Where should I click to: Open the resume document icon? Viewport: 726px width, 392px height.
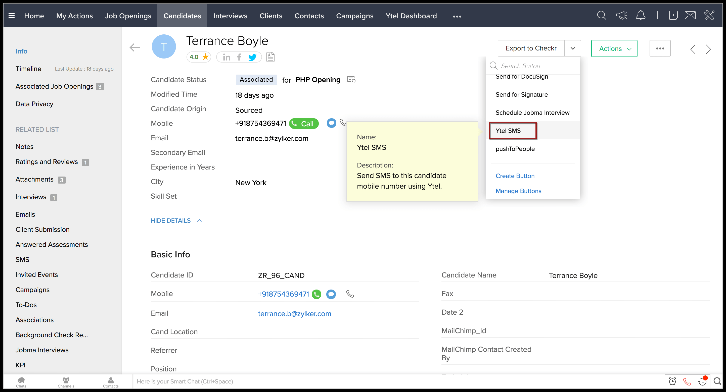tap(270, 57)
